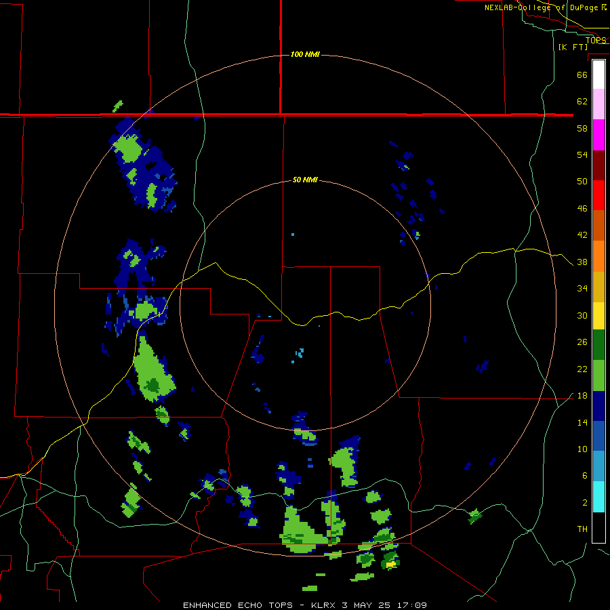
Task: Click the 42 legend value
Action: pyautogui.click(x=582, y=235)
